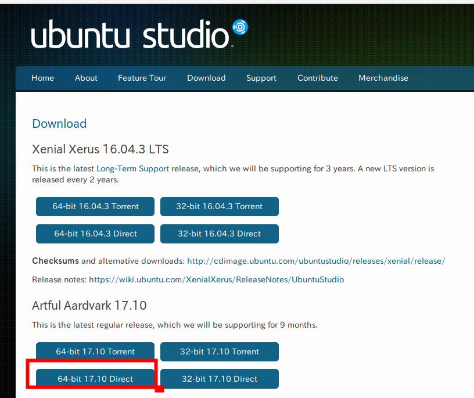Open the Merchandise navigation item
The image size is (474, 398).
coord(383,78)
